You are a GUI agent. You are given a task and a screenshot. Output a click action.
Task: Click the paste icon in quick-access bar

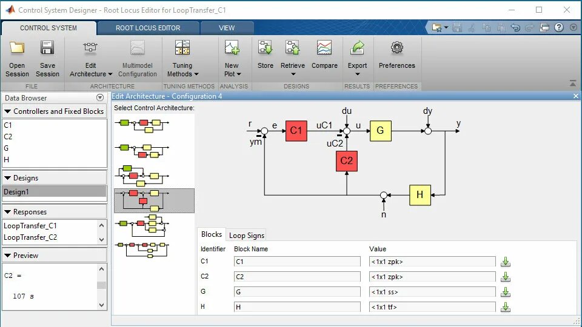tap(501, 27)
